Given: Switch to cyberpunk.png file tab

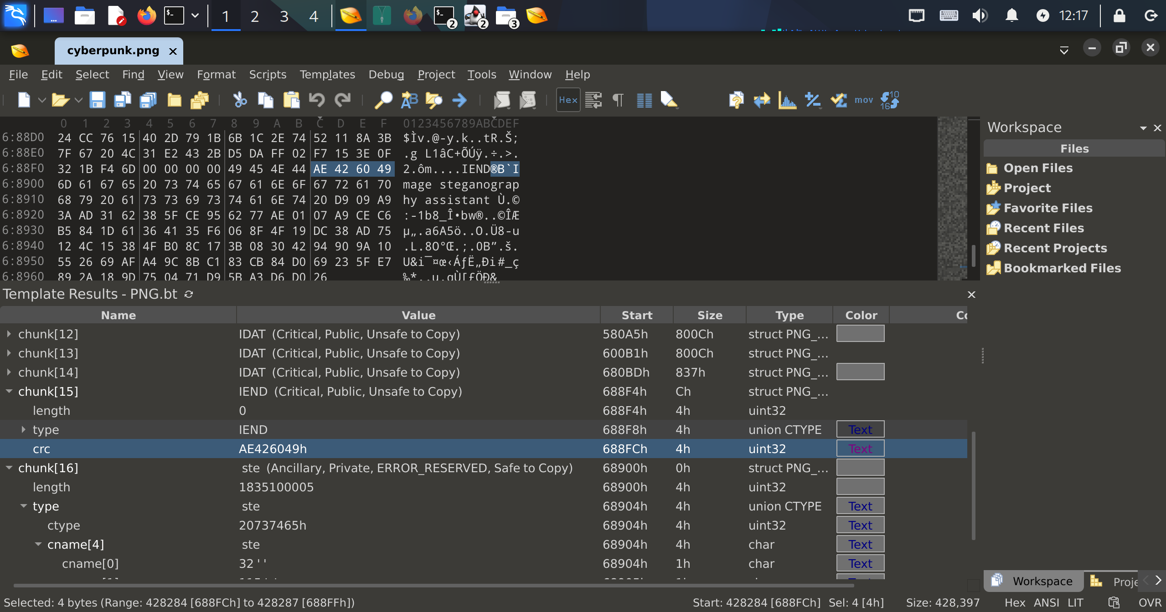Looking at the screenshot, I should tap(113, 51).
